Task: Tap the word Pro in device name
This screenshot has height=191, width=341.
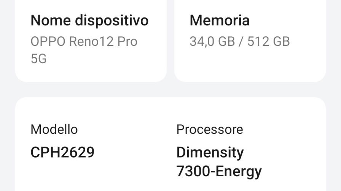Action: [127, 41]
